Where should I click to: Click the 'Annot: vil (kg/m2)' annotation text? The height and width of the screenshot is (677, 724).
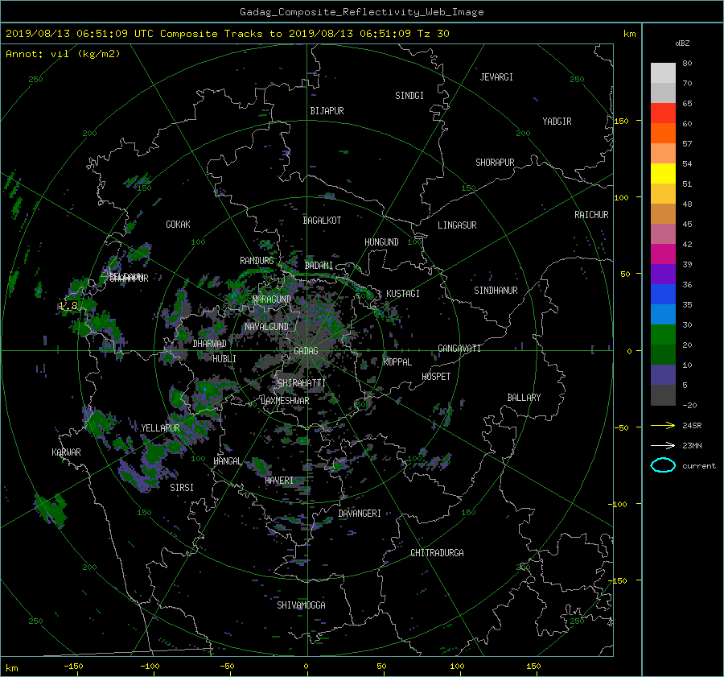pos(63,54)
